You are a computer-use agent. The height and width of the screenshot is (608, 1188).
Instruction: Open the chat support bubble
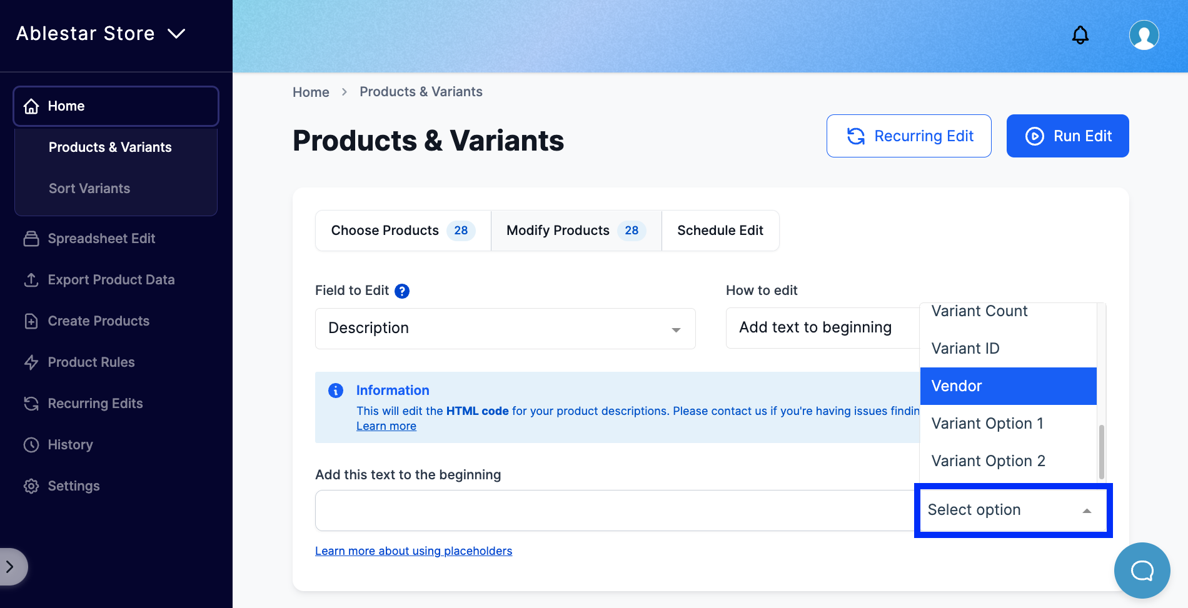(1142, 570)
